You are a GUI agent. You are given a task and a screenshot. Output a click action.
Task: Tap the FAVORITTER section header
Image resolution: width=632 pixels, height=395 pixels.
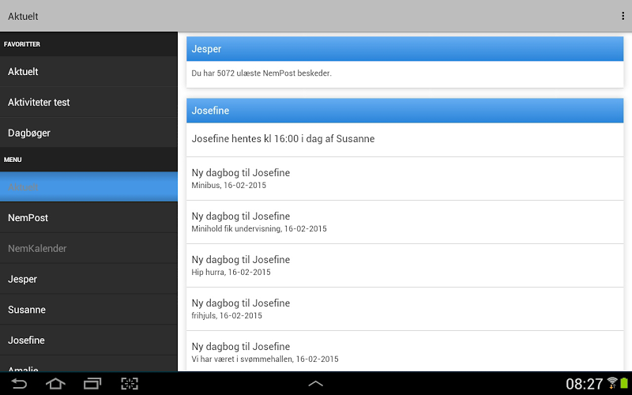[88, 44]
